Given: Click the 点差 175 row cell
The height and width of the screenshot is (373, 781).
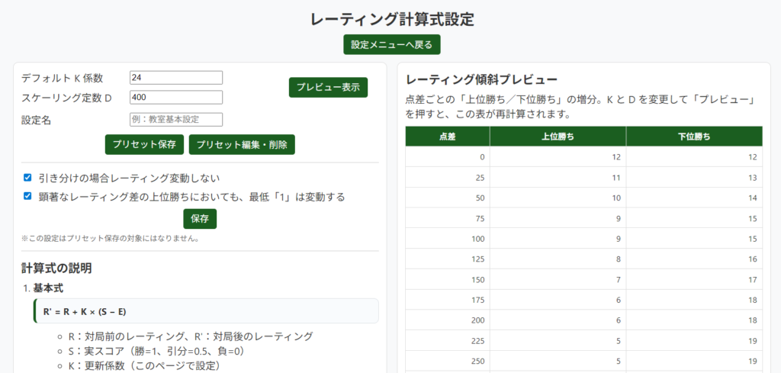Looking at the screenshot, I should (448, 300).
